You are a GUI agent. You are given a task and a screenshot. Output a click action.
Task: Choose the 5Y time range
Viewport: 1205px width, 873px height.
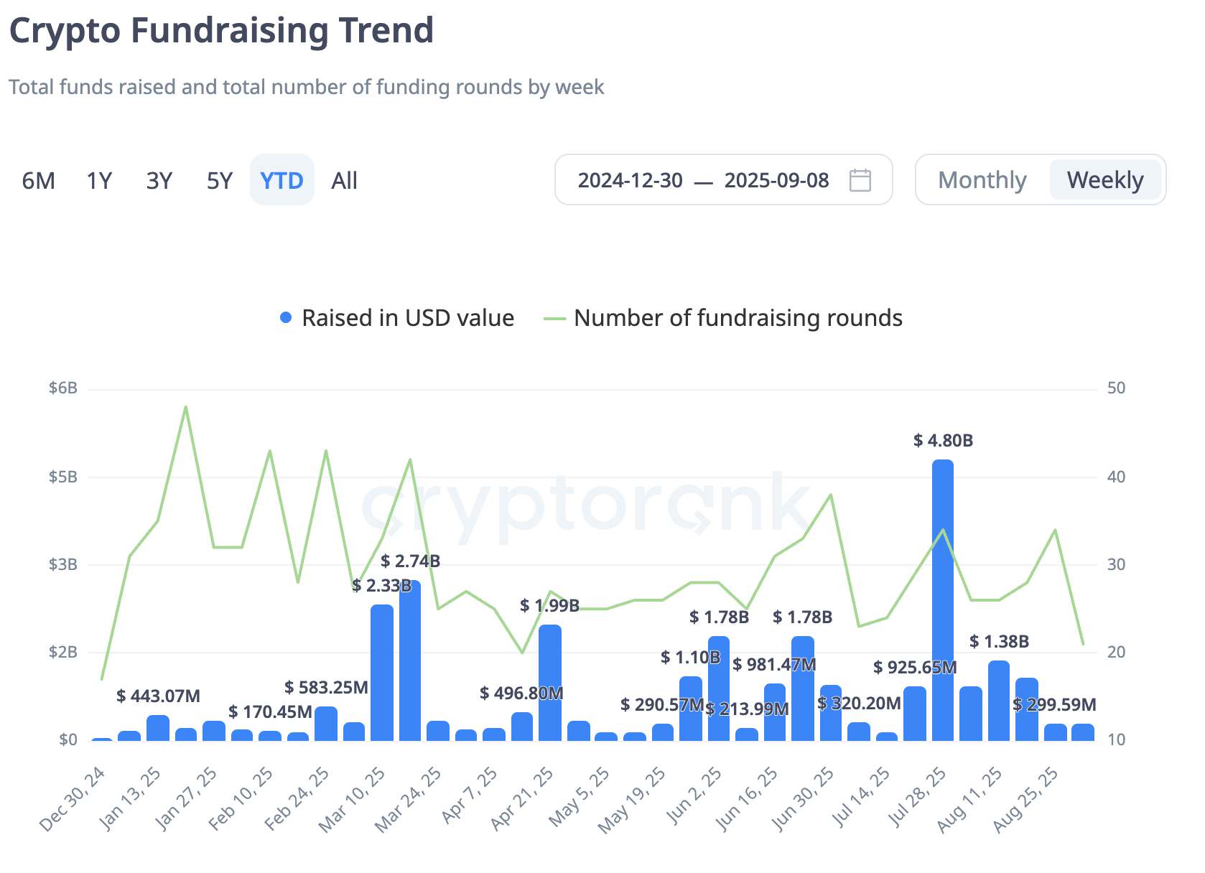pyautogui.click(x=220, y=181)
